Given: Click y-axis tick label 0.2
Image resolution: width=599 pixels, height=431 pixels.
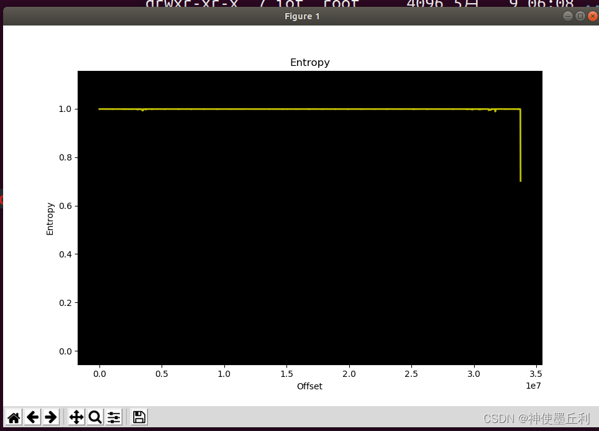Looking at the screenshot, I should click(x=65, y=303).
